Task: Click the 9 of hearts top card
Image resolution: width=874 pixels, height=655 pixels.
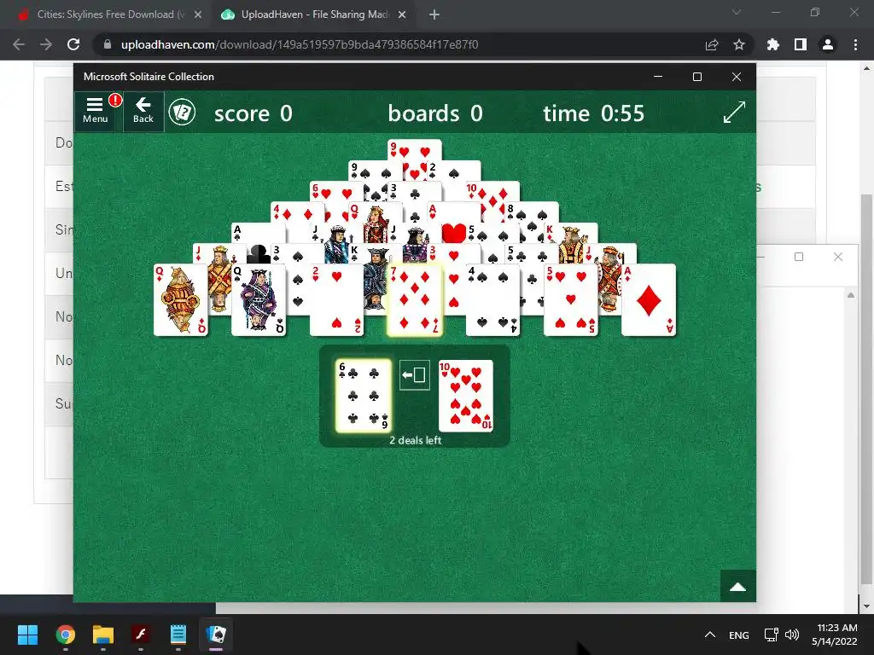Action: 415,150
